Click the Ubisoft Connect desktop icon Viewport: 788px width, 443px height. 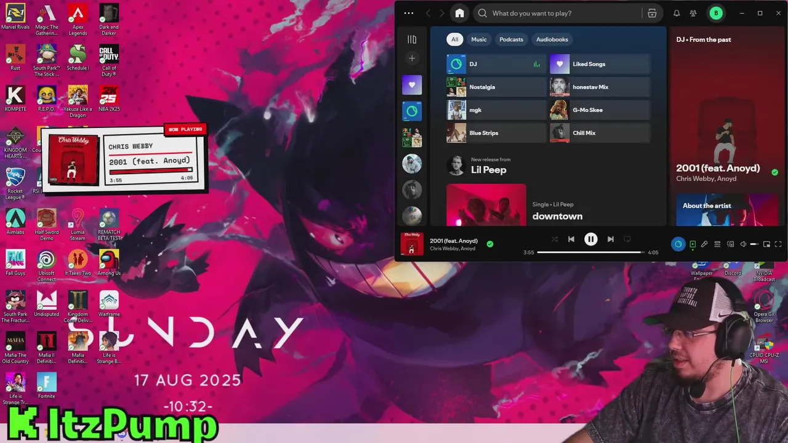coord(46,266)
